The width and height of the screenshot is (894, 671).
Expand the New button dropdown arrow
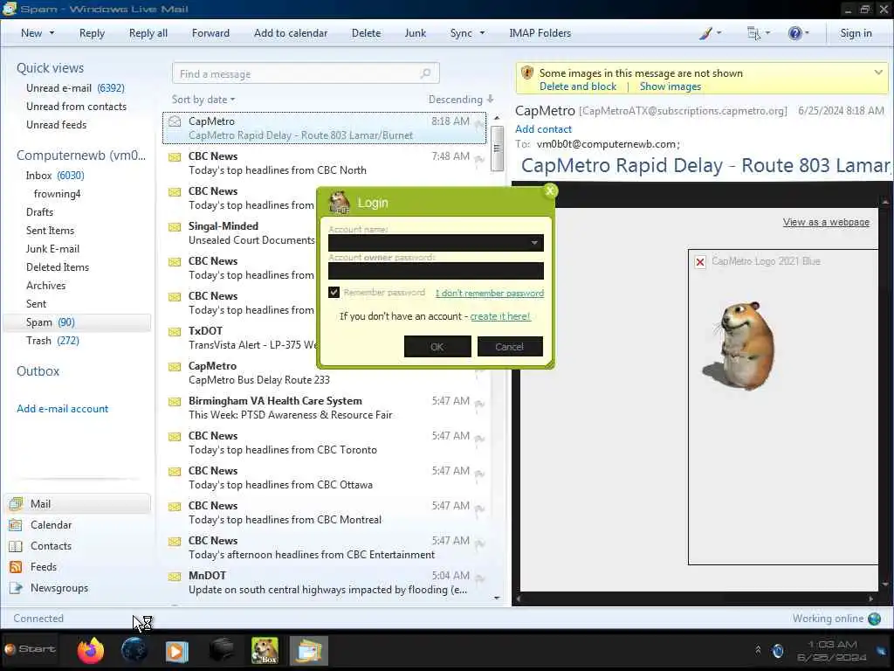[x=52, y=33]
